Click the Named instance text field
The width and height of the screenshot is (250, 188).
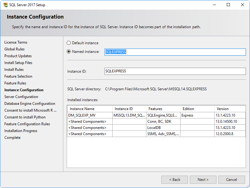coord(175,52)
